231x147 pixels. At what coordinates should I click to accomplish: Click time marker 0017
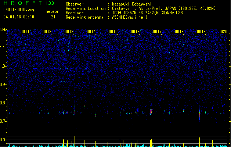point(157,32)
